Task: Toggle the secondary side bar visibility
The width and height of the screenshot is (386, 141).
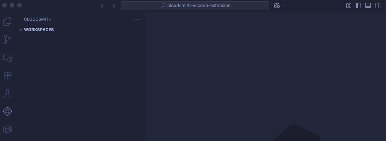Action: point(378,6)
